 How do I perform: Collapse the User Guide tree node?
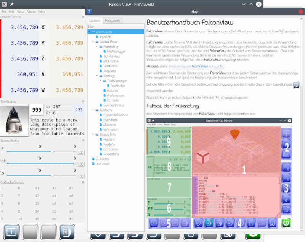point(90,32)
